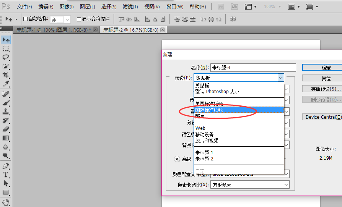Click align bottom edges icon

[137, 19]
